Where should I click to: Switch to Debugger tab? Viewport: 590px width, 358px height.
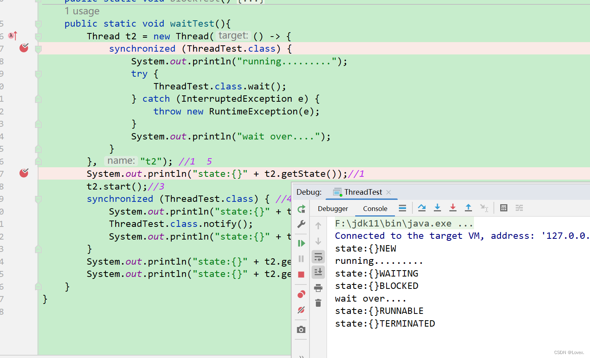(333, 209)
